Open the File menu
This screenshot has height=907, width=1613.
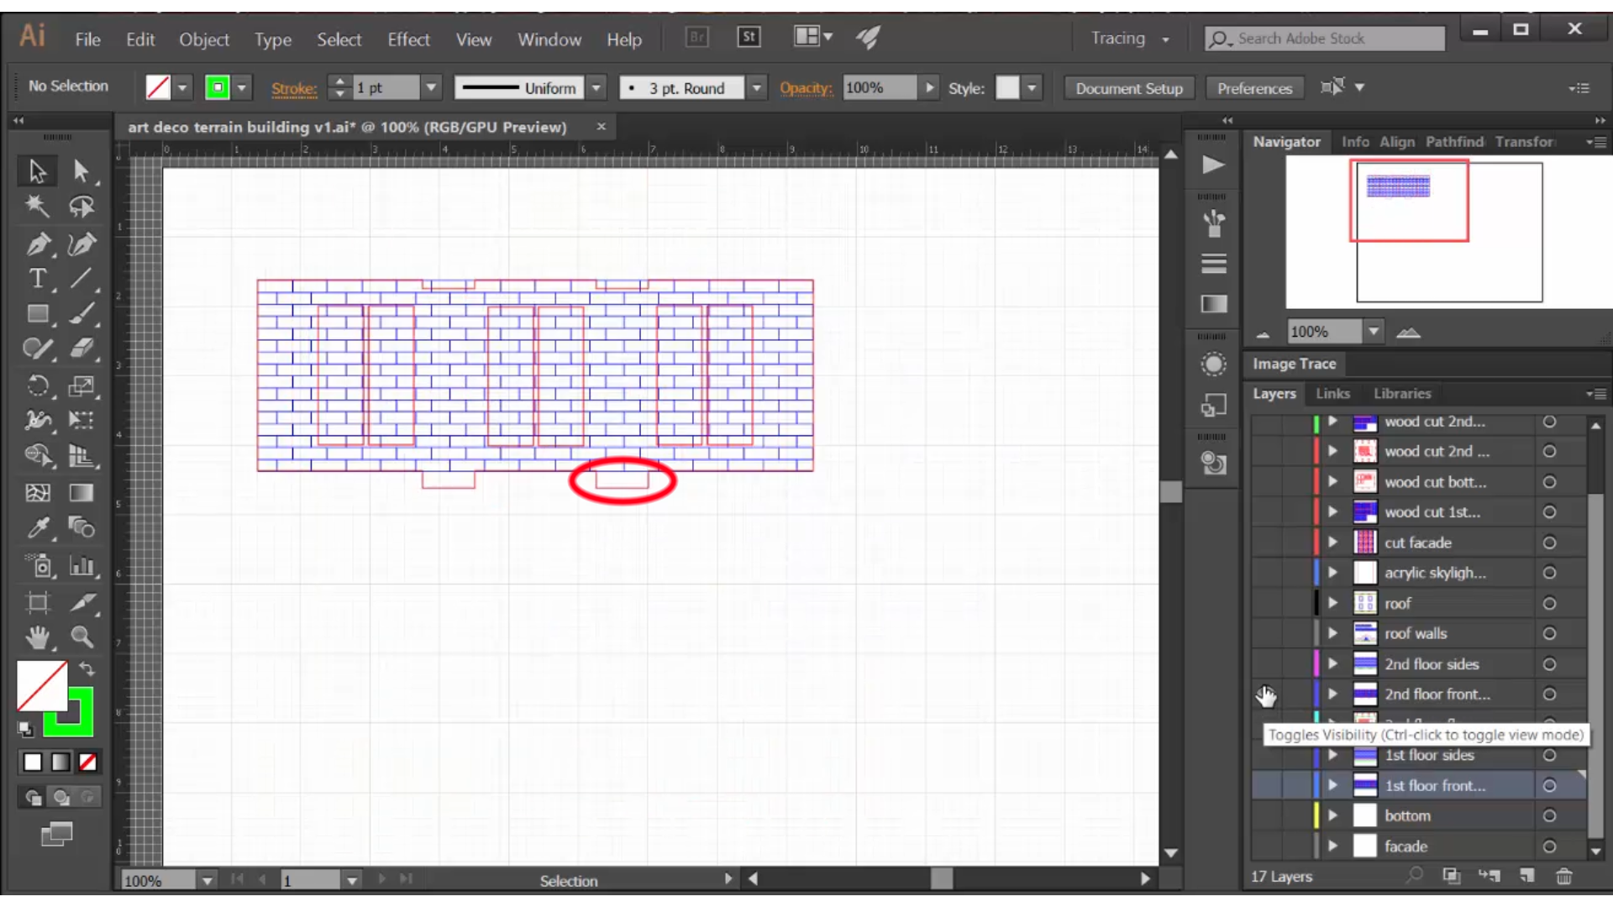(87, 39)
